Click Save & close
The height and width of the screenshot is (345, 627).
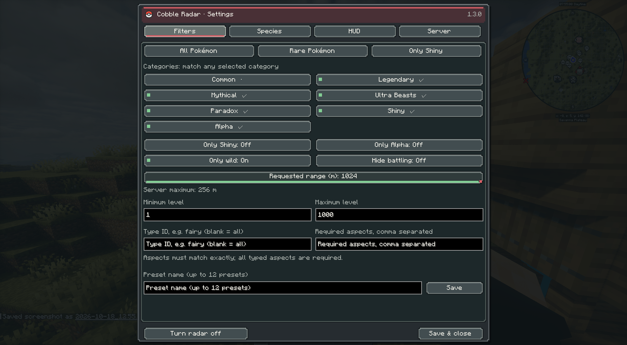tap(450, 334)
